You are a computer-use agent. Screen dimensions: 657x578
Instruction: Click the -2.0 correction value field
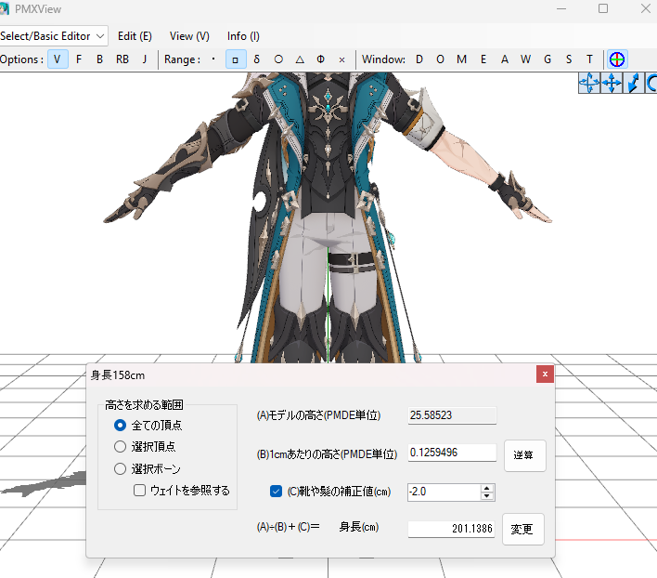click(444, 492)
